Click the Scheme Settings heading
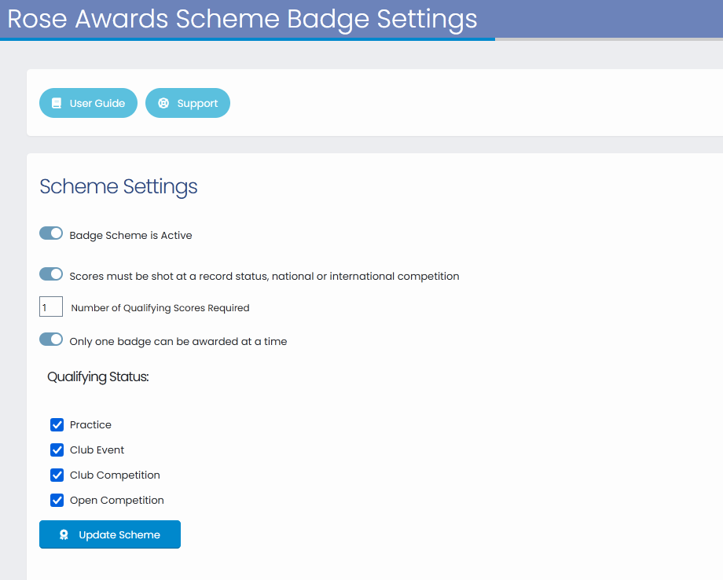723x580 pixels. [119, 187]
